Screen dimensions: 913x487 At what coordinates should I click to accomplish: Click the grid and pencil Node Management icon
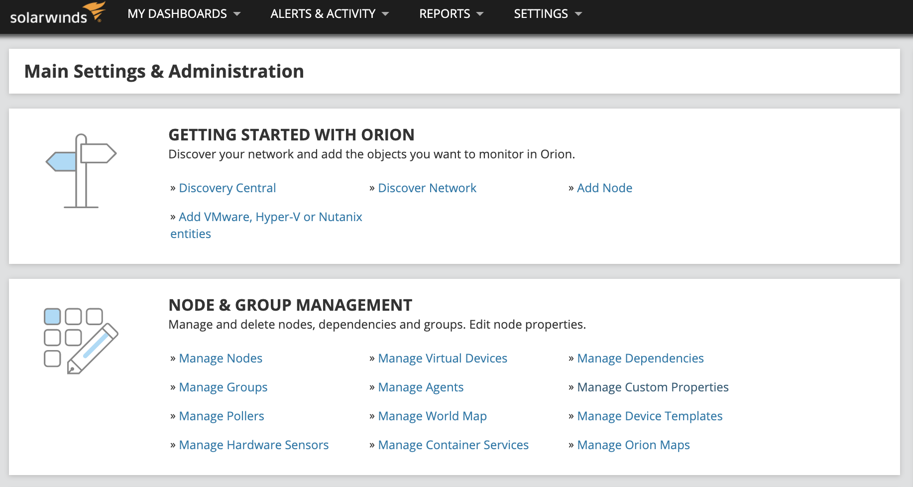pos(81,341)
